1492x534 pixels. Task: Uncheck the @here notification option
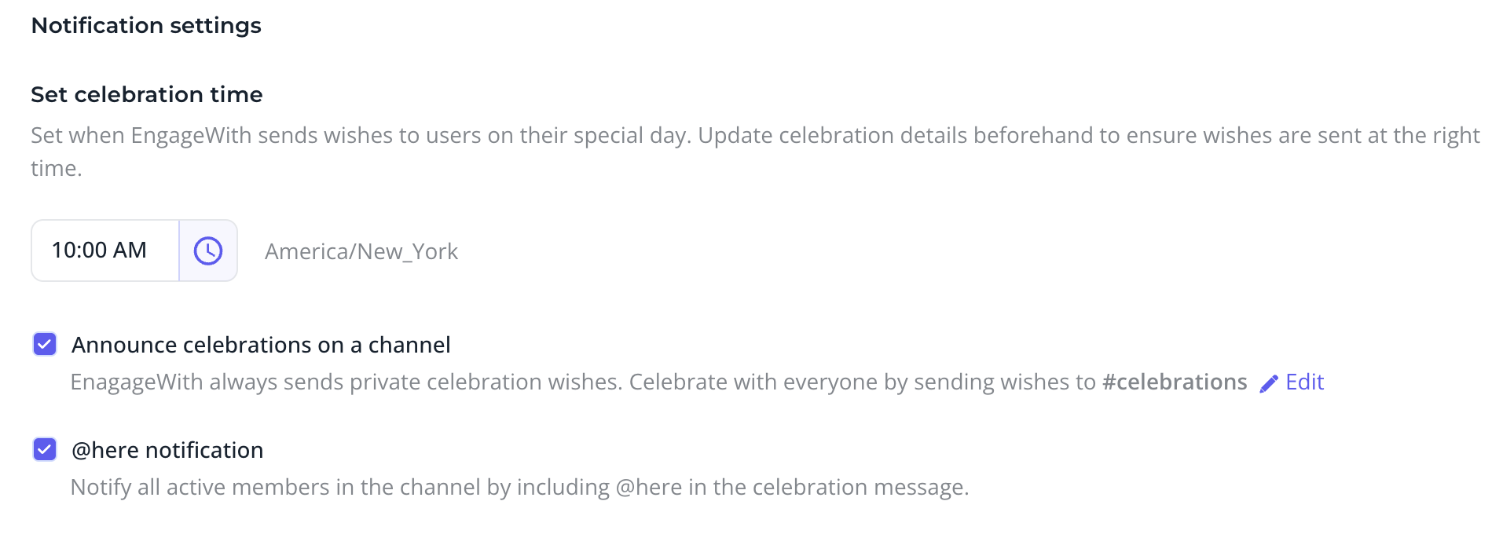(x=45, y=449)
